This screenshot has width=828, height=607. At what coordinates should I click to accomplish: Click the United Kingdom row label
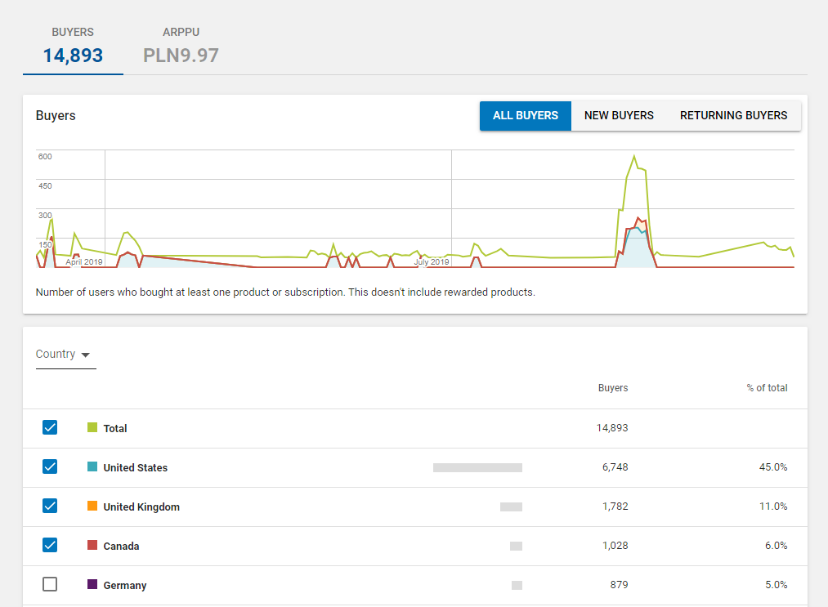click(x=141, y=507)
